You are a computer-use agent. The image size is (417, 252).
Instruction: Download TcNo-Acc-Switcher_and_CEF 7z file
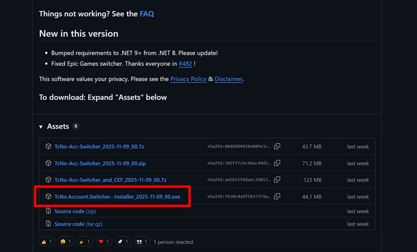(110, 179)
